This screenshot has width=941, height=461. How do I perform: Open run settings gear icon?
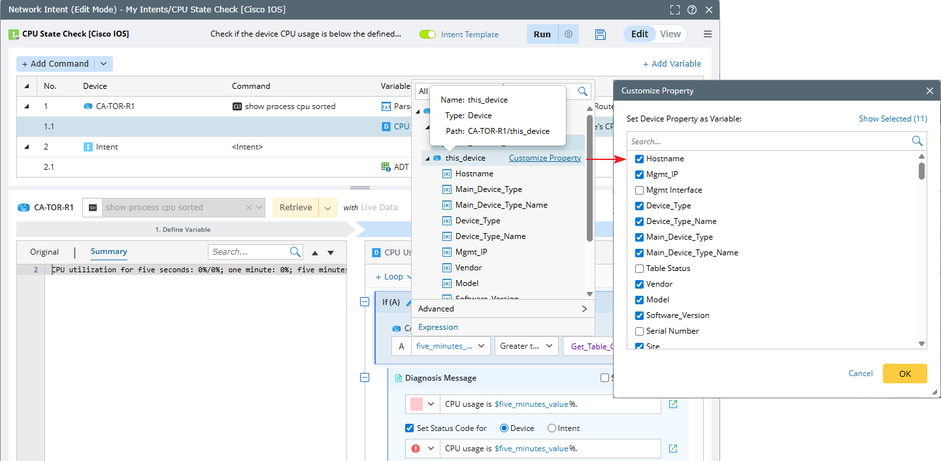pos(569,35)
